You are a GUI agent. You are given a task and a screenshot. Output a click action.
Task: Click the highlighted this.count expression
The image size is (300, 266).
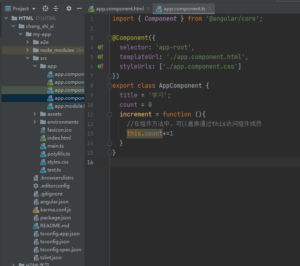(145, 134)
